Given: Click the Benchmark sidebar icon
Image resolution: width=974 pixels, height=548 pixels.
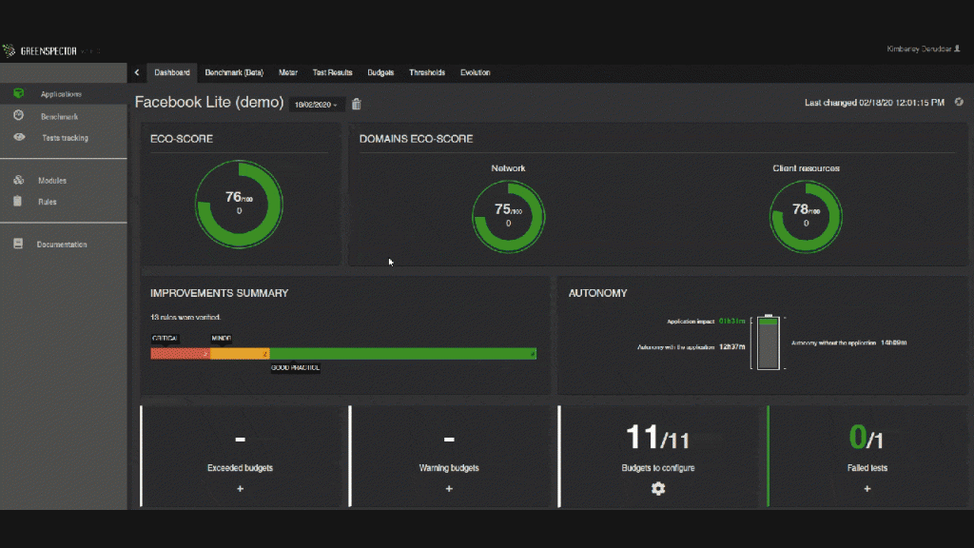Looking at the screenshot, I should (19, 115).
